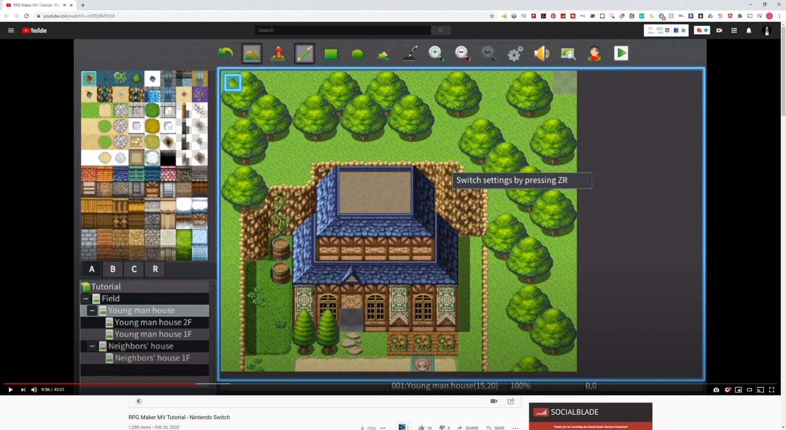This screenshot has width=786, height=430.
Task: Play the YouTube video
Action: 10,390
